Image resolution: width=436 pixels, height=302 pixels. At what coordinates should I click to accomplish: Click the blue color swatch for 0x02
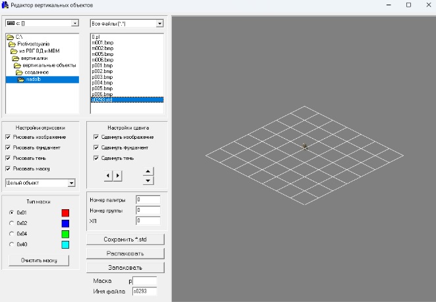click(65, 223)
